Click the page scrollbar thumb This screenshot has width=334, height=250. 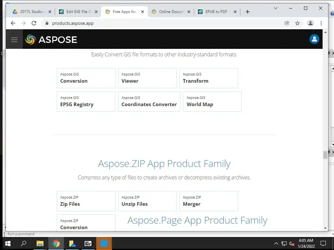pyautogui.click(x=325, y=155)
